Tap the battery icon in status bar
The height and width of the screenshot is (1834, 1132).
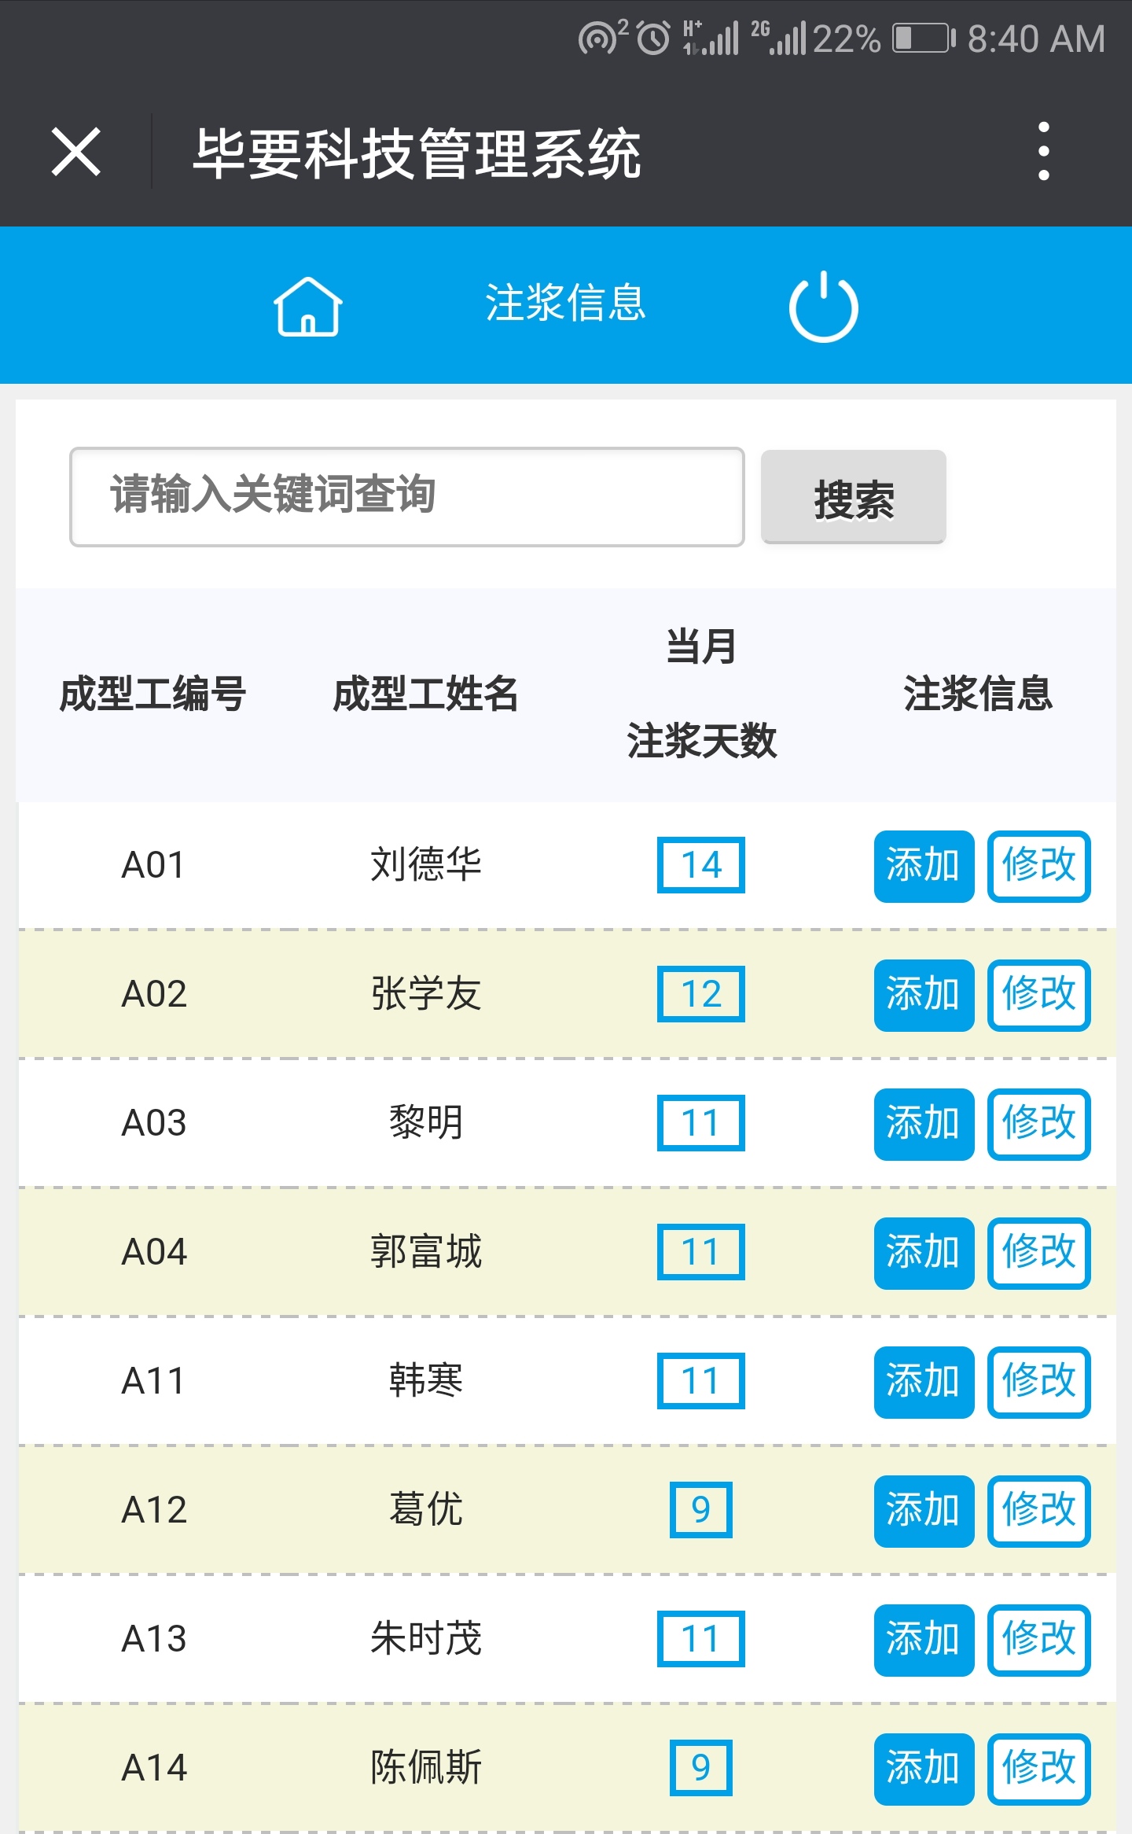(924, 39)
